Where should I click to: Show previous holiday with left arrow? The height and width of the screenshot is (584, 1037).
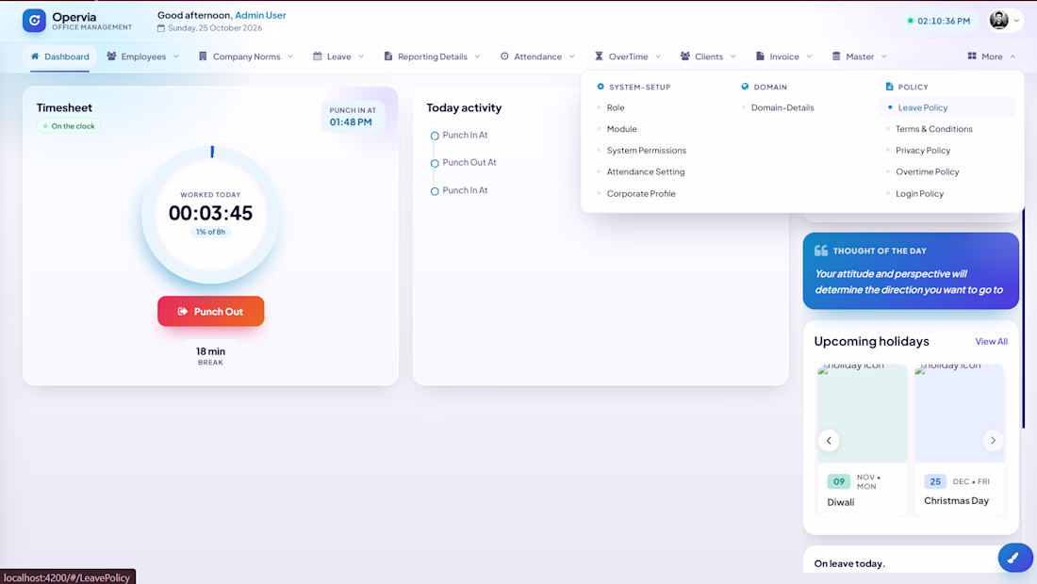coord(829,441)
